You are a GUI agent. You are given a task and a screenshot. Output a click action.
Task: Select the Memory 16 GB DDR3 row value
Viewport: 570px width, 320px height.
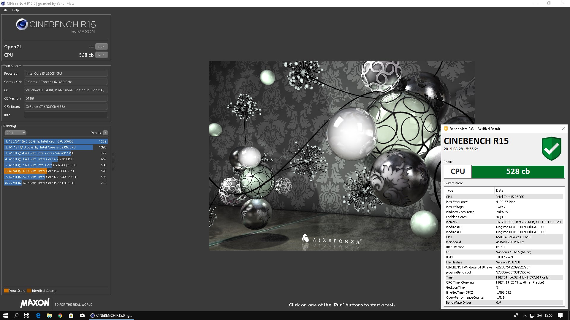coord(528,222)
